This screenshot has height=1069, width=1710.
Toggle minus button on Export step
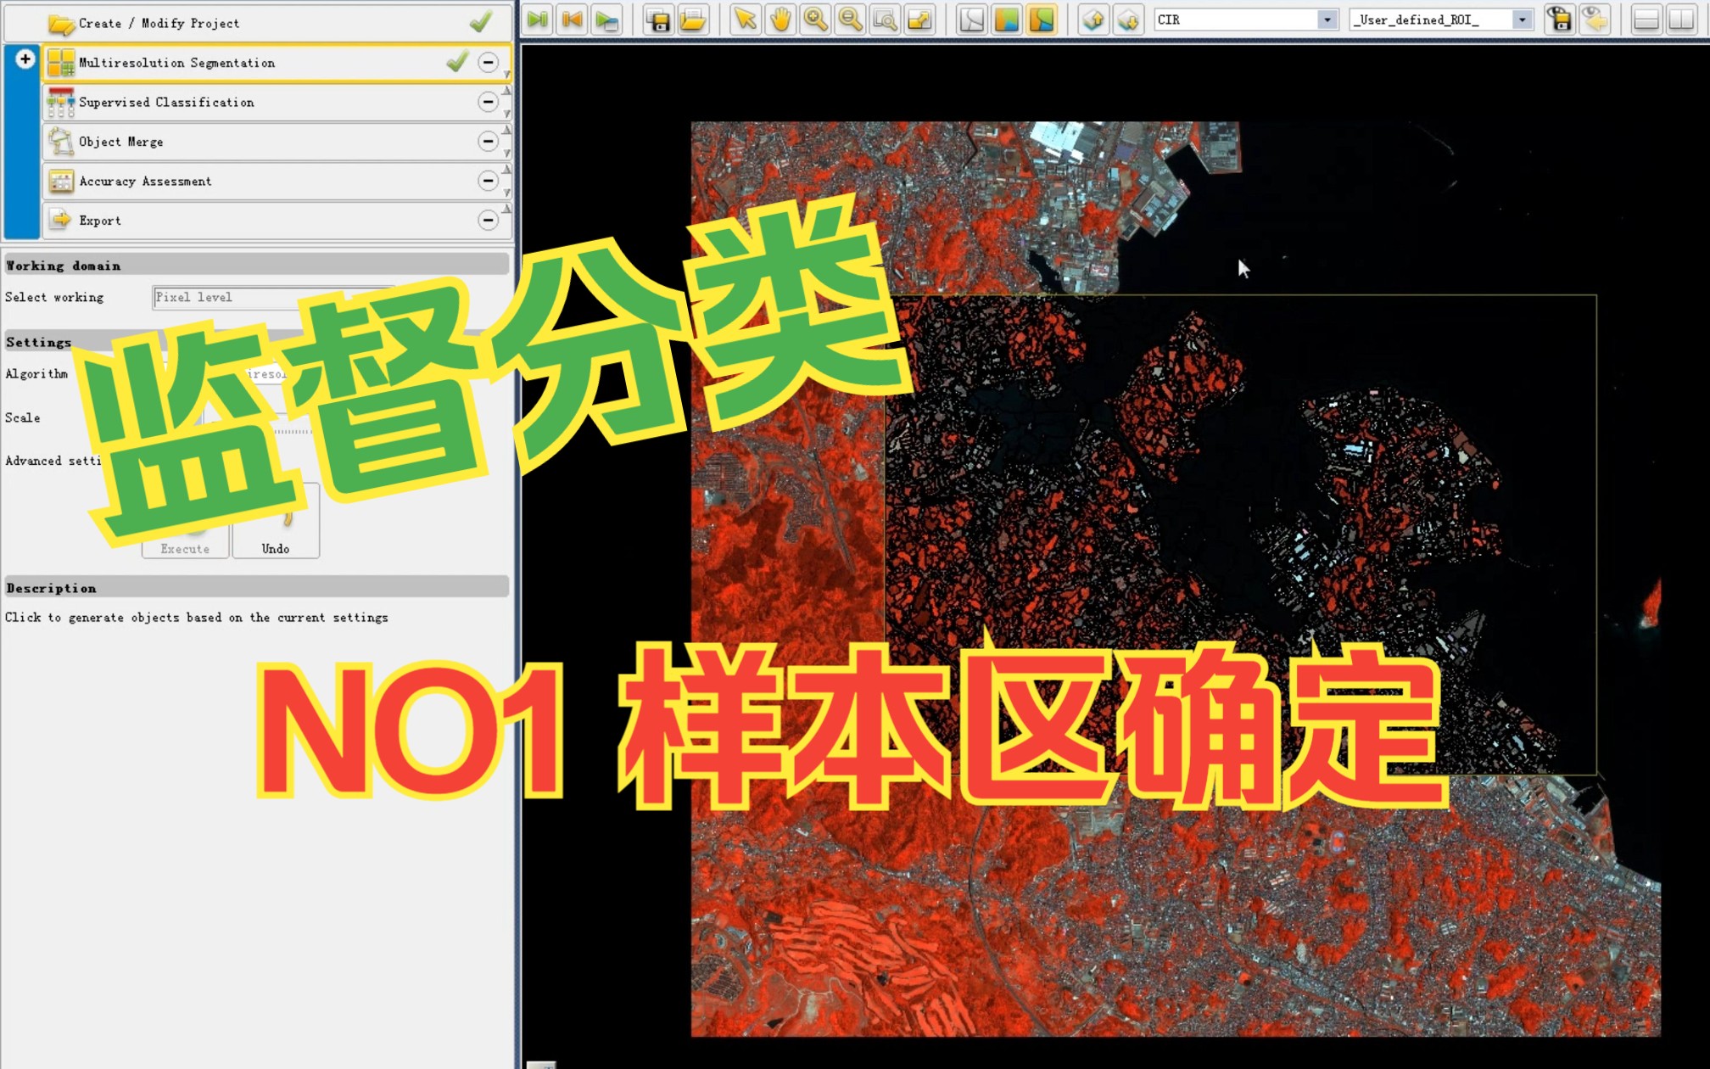point(488,221)
